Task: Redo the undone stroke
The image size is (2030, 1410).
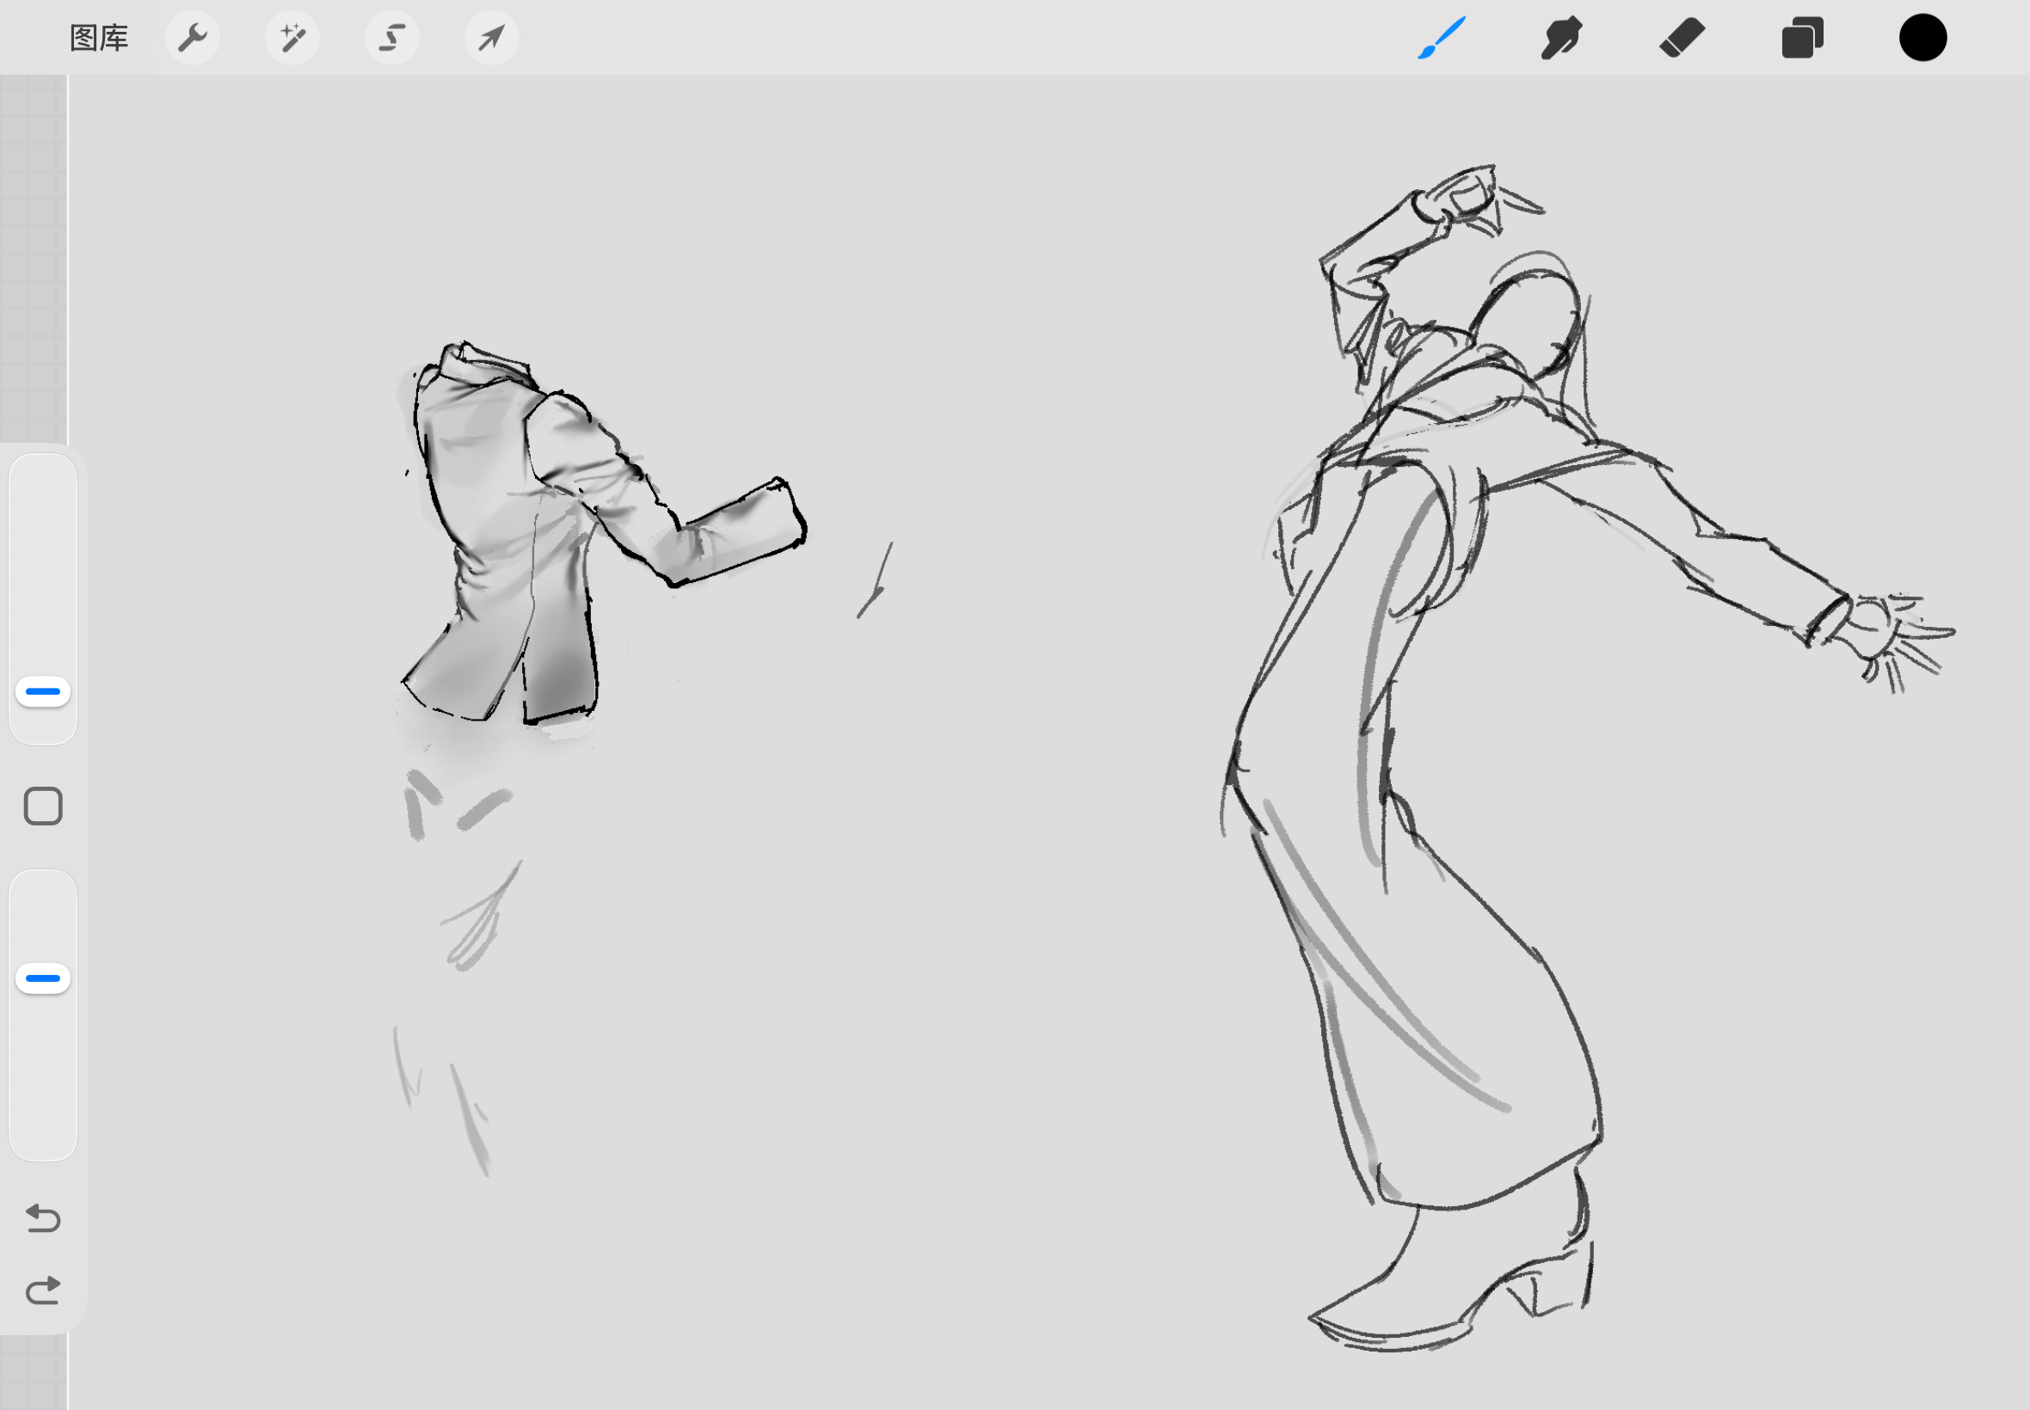Action: pos(42,1290)
